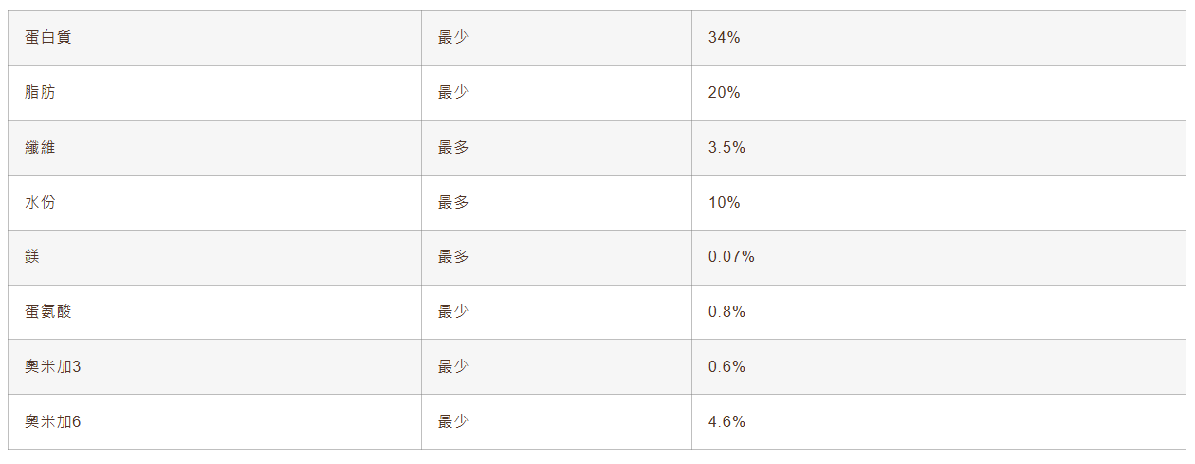
Task: Select the 4.6% value cell
Action: tap(726, 422)
